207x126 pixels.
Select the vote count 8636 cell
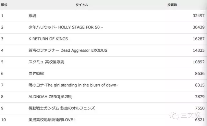(x=200, y=73)
